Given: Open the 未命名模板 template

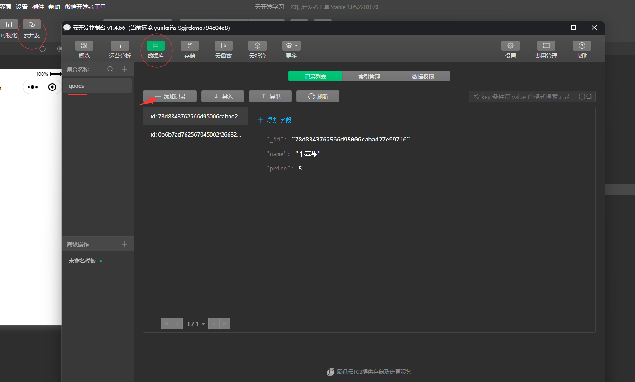Looking at the screenshot, I should click(x=82, y=261).
